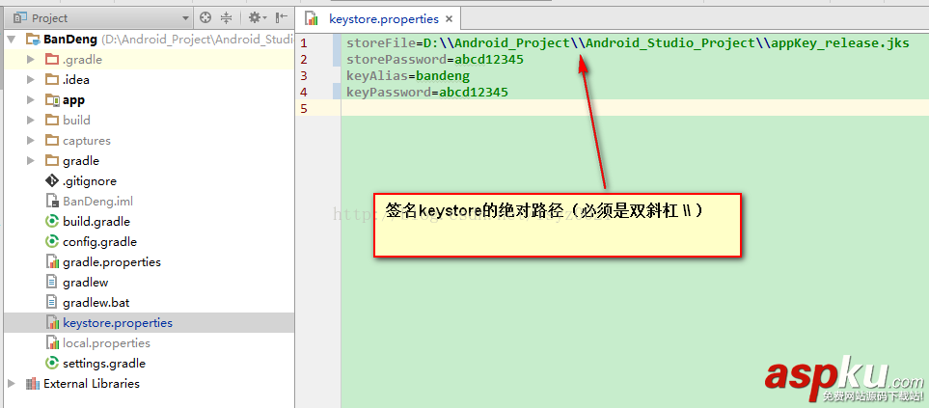Open build.gradle from the tree
Viewport: 929px width, 408px height.
pyautogui.click(x=96, y=222)
